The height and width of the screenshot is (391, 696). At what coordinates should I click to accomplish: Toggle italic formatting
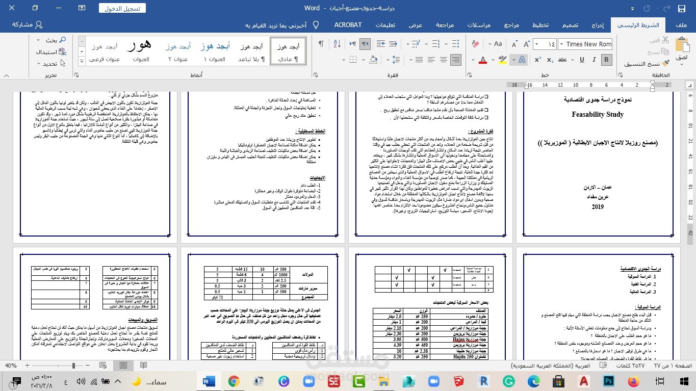[x=594, y=59]
